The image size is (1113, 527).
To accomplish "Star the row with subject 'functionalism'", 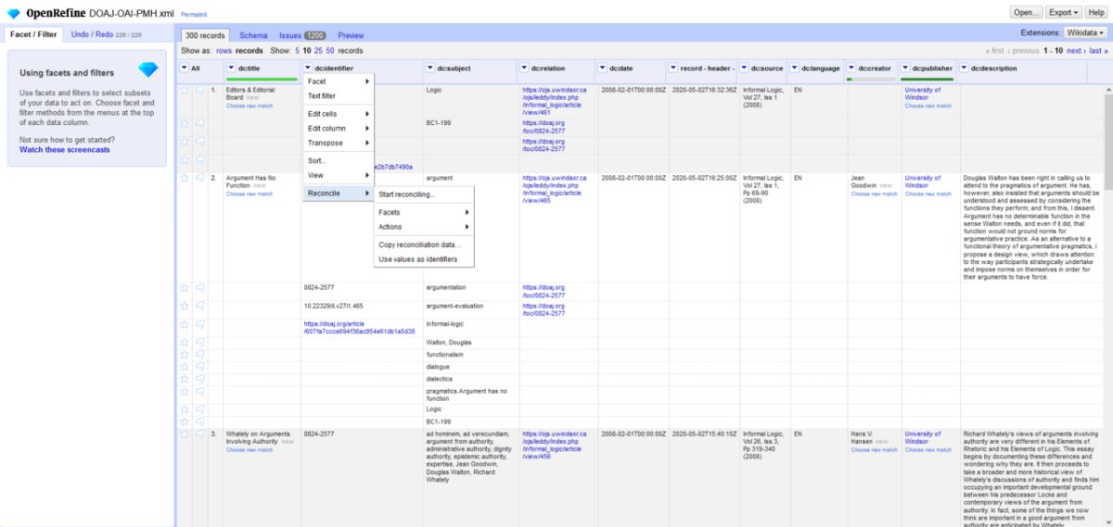I will click(185, 355).
